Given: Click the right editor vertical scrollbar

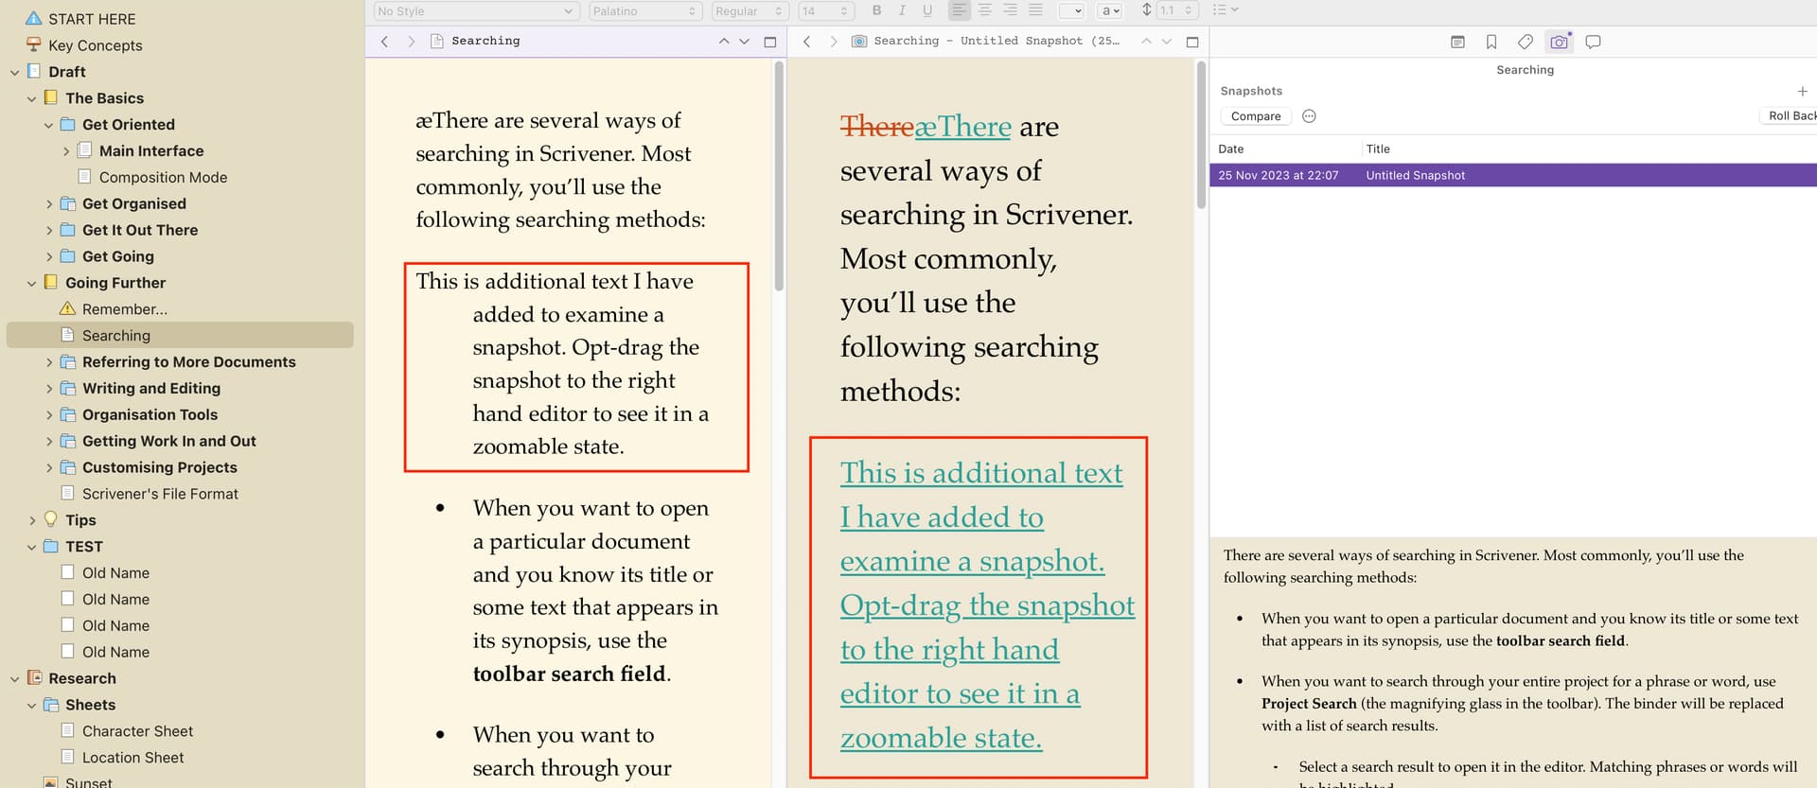Looking at the screenshot, I should coord(1201,136).
